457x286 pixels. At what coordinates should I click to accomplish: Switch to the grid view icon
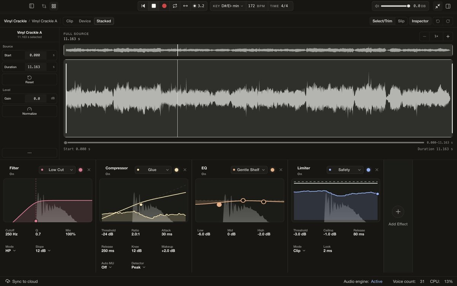click(x=54, y=6)
